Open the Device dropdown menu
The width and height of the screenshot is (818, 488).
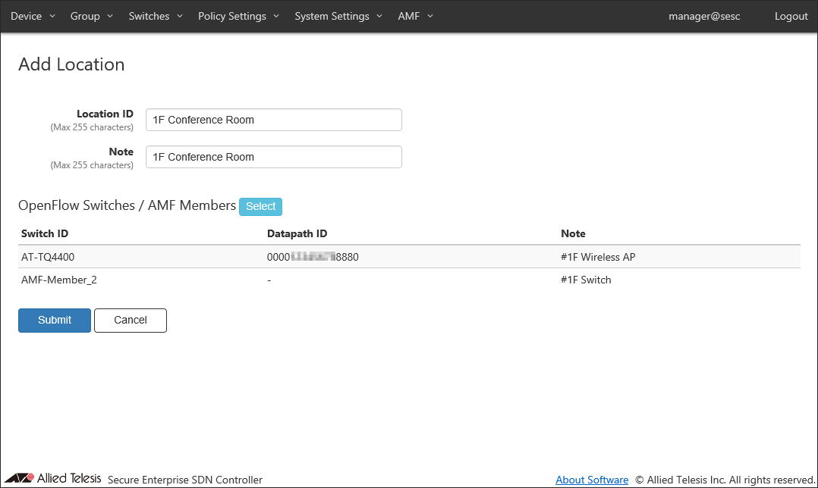click(x=33, y=16)
